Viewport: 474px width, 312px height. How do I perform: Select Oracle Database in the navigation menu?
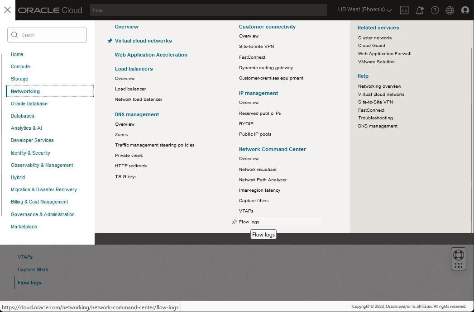(29, 104)
